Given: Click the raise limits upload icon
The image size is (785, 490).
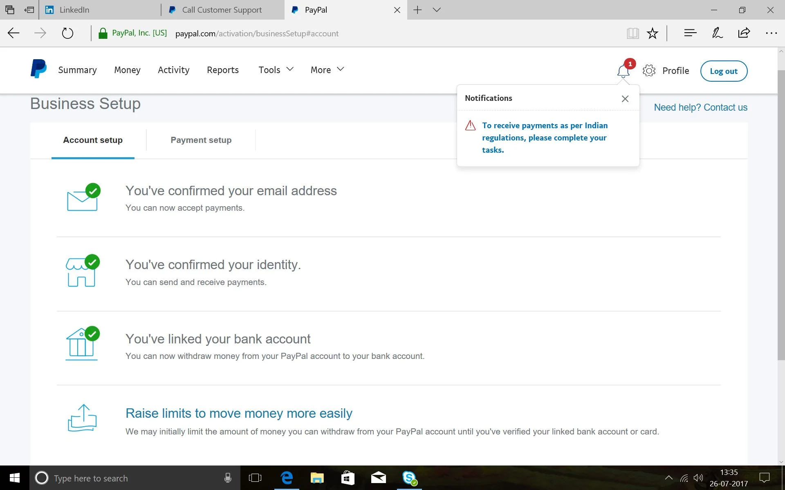Looking at the screenshot, I should click(82, 418).
